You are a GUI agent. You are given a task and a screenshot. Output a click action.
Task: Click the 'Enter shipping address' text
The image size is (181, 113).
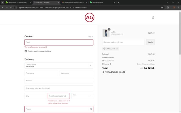(x=146, y=64)
